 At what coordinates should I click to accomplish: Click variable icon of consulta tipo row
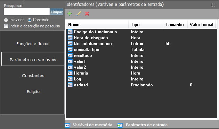click(70, 50)
